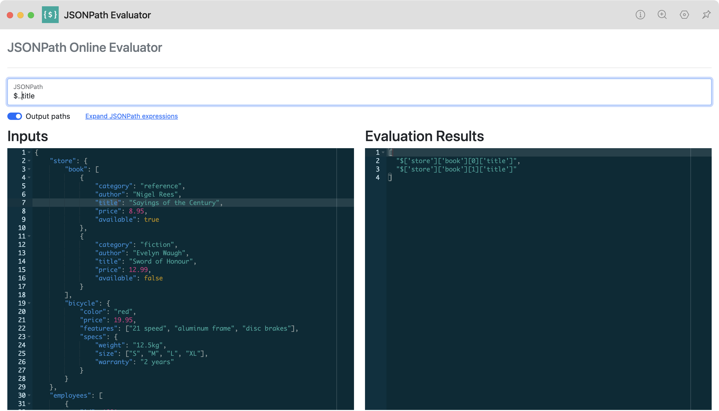Collapse the "book" array fold arrow
Viewport: 719px width, 411px height.
[x=29, y=169]
